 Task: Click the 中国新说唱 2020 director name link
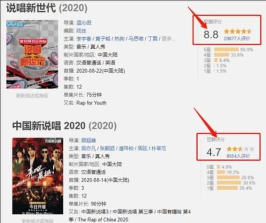point(88,140)
